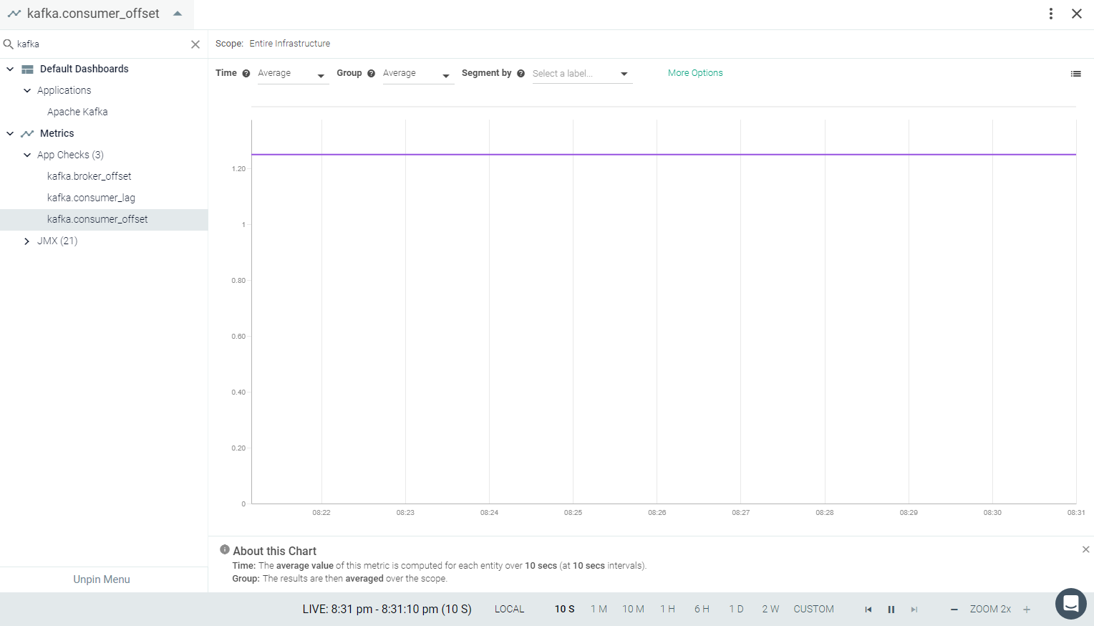Screen dimensions: 1094x626
Task: Select the kafka.consumer_lag metric
Action: pyautogui.click(x=91, y=198)
